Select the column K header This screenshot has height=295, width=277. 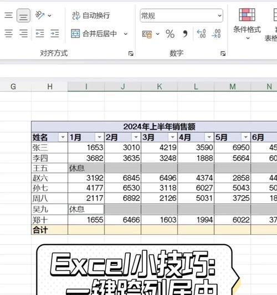point(160,86)
